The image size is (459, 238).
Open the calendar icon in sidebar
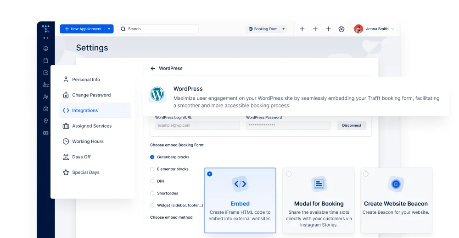click(45, 60)
